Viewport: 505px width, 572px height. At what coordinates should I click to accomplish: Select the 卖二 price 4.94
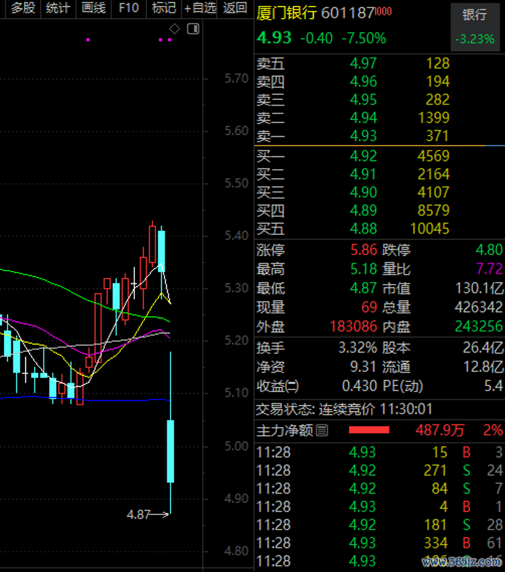tap(363, 118)
